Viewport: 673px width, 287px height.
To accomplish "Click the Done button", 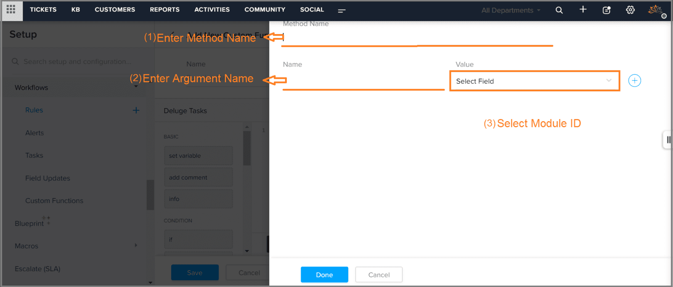I will click(x=324, y=274).
